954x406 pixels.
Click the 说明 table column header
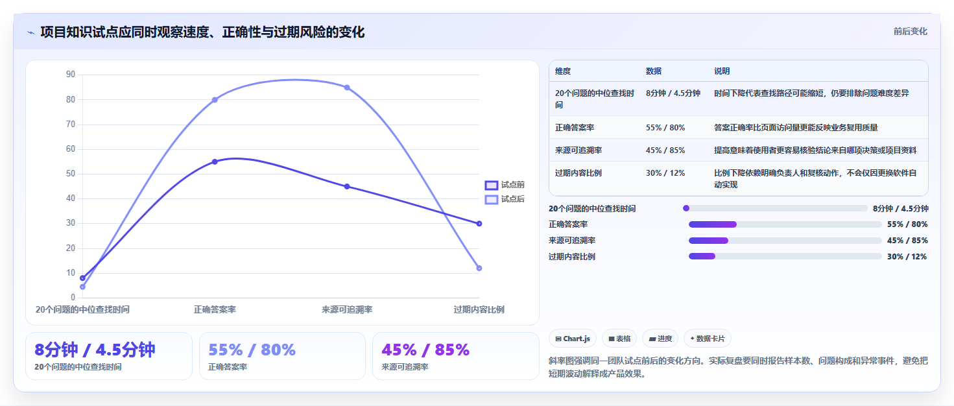[x=722, y=71]
